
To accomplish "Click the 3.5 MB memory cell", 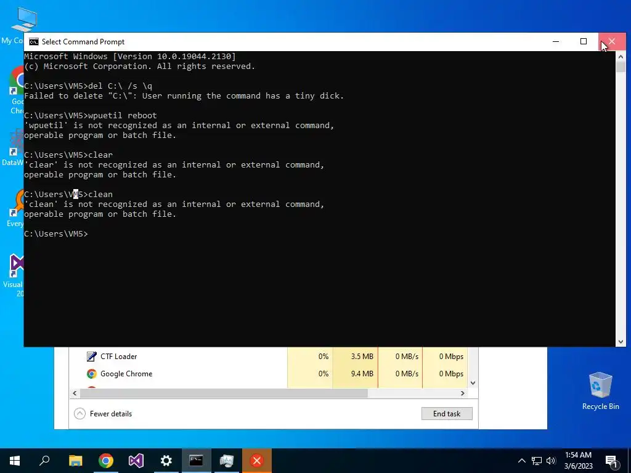I will pyautogui.click(x=355, y=357).
